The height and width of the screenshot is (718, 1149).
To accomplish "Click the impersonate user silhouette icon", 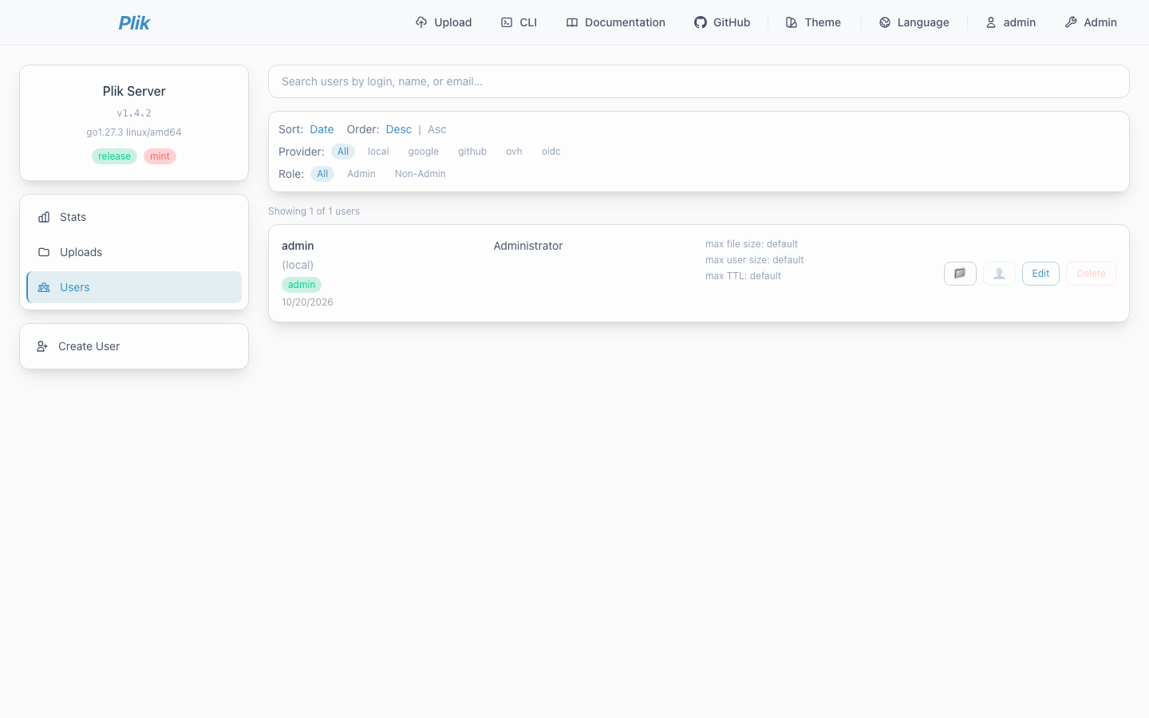I will tap(999, 274).
